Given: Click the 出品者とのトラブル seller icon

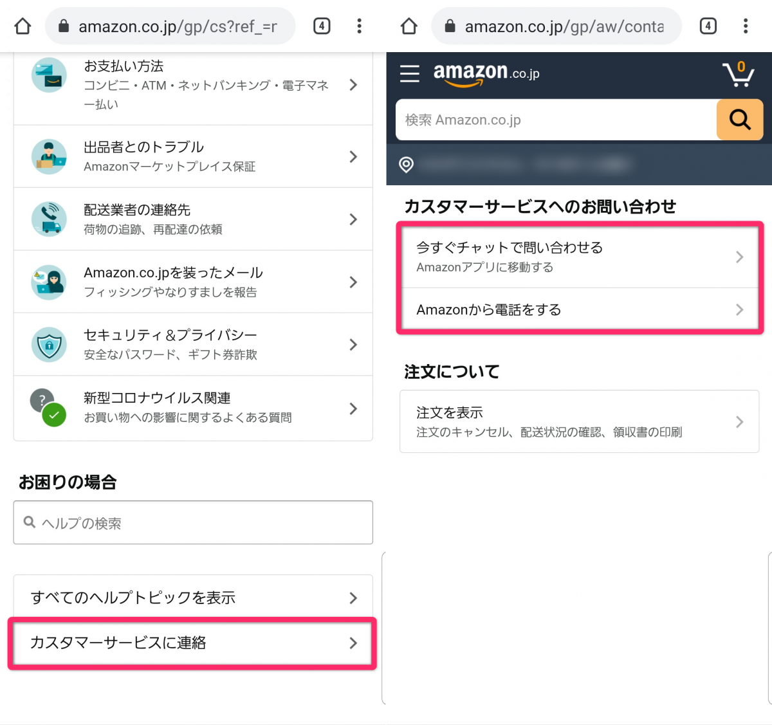Looking at the screenshot, I should (x=49, y=156).
